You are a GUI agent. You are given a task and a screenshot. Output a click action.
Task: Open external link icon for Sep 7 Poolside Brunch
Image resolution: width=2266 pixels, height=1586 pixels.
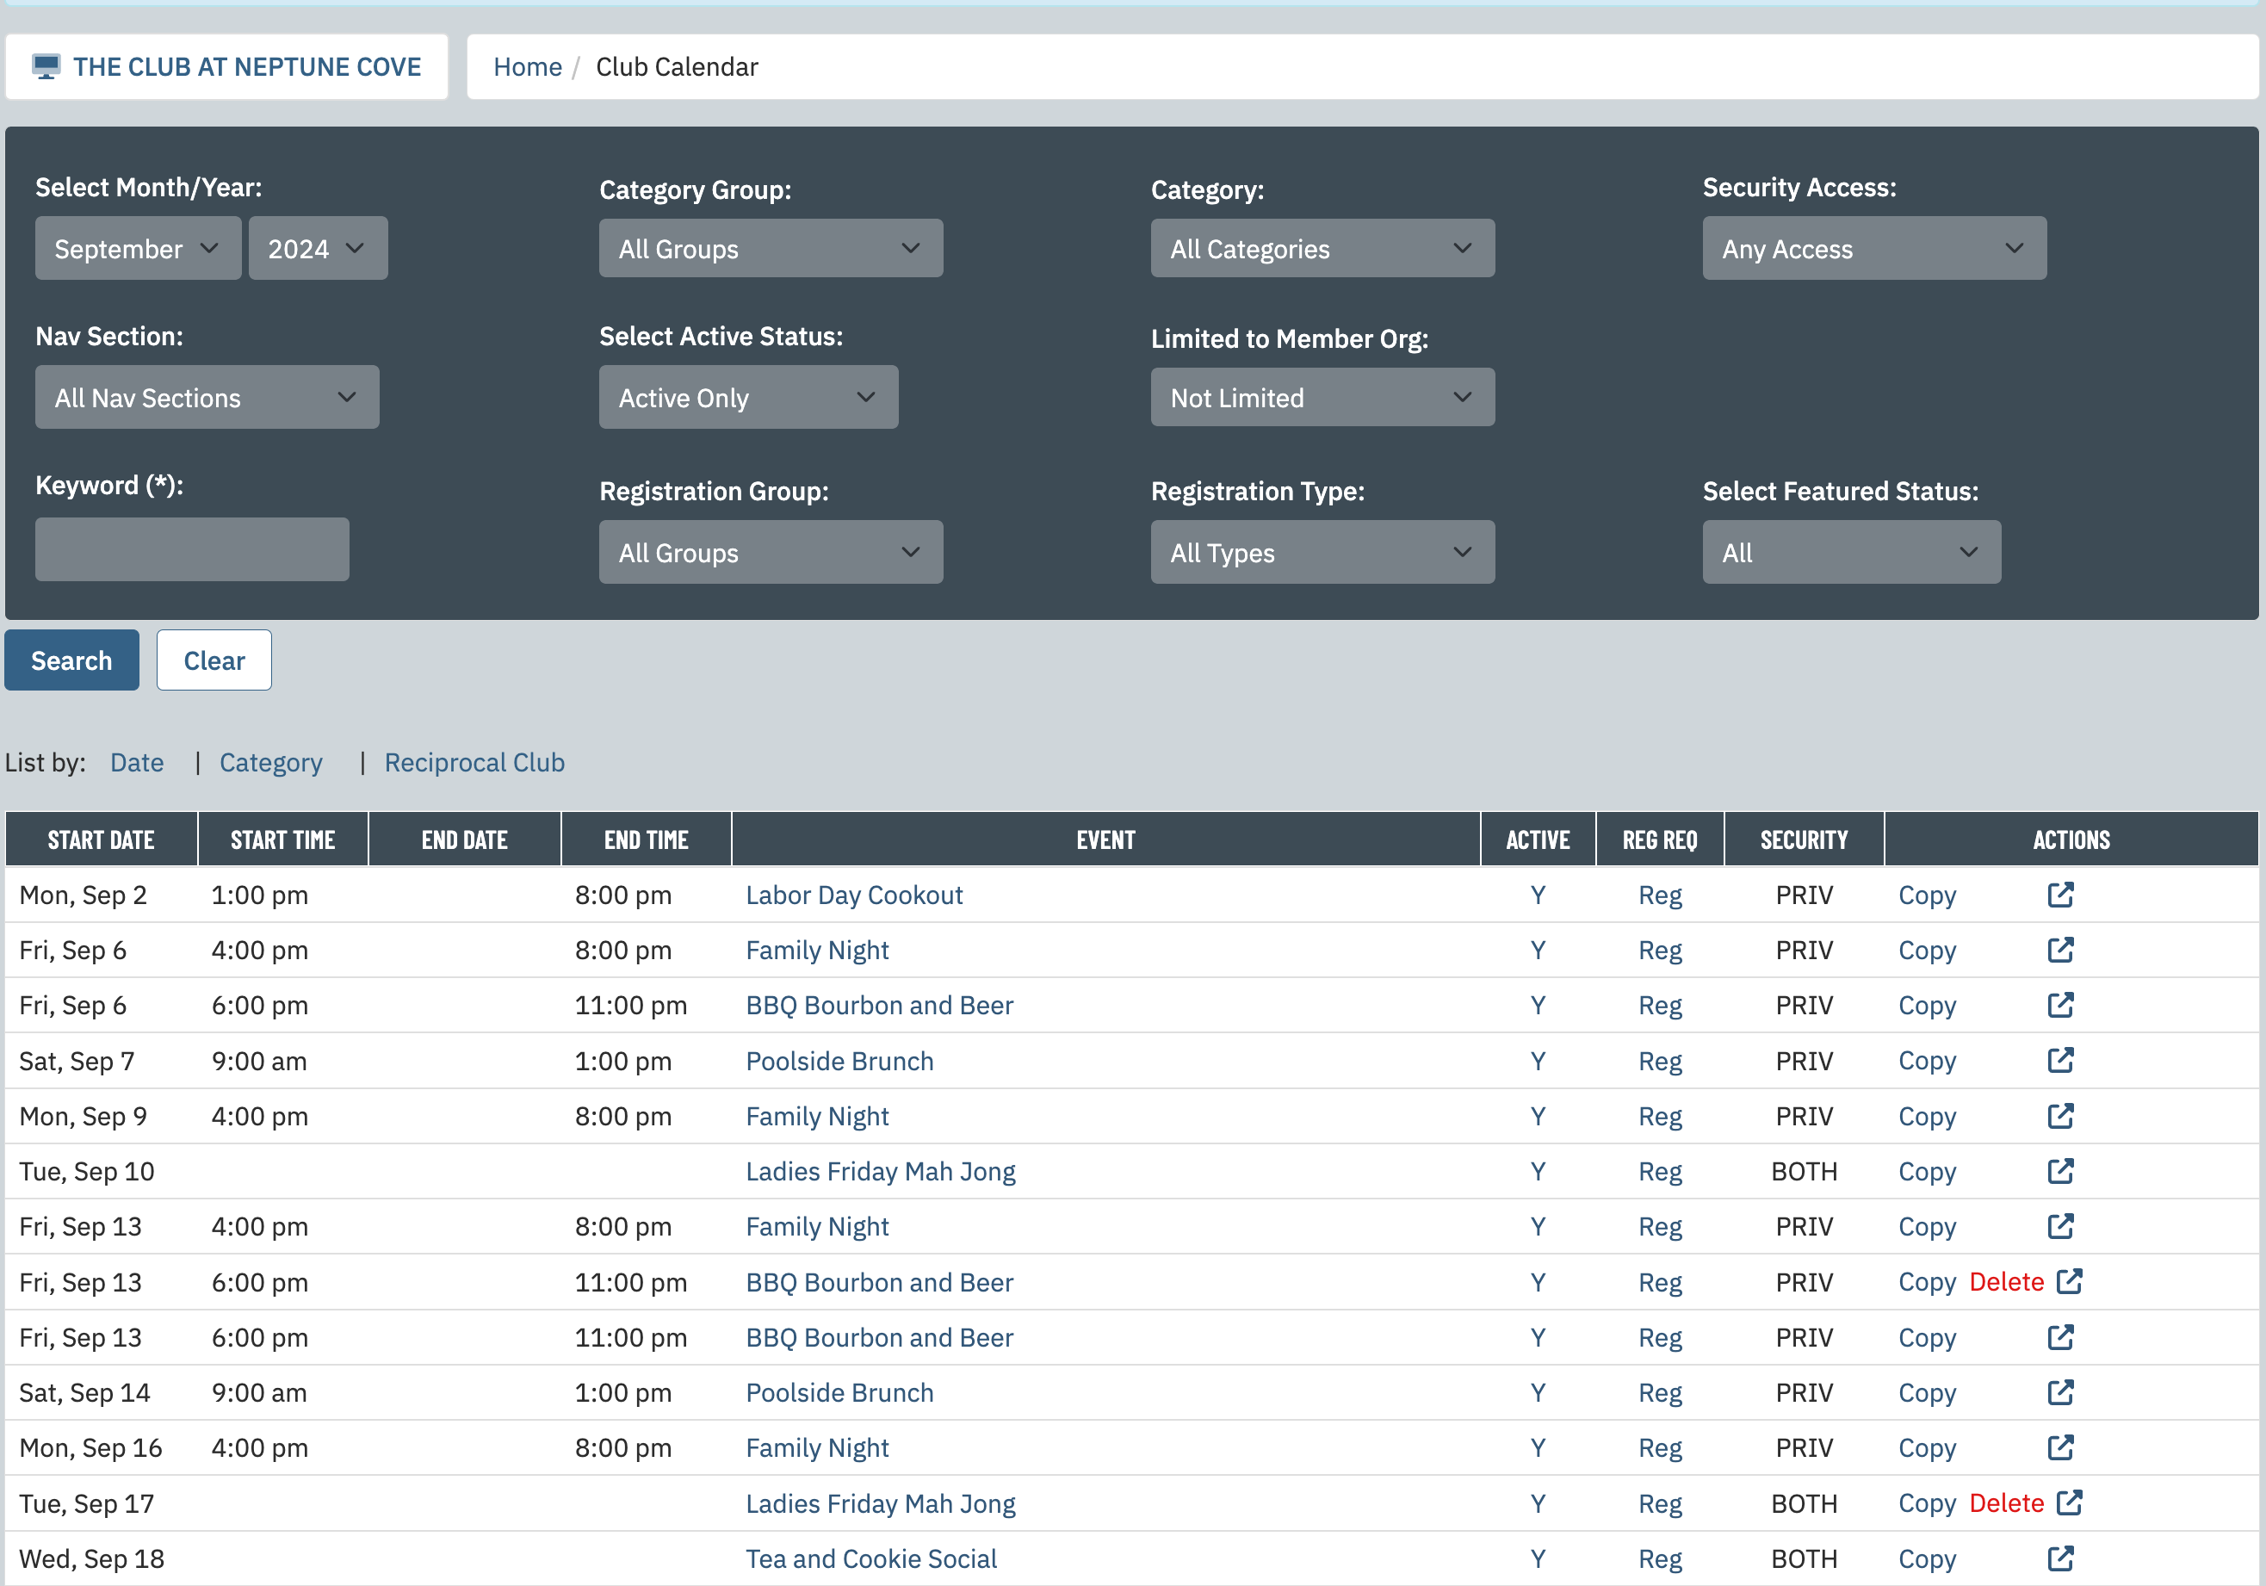(x=2059, y=1060)
